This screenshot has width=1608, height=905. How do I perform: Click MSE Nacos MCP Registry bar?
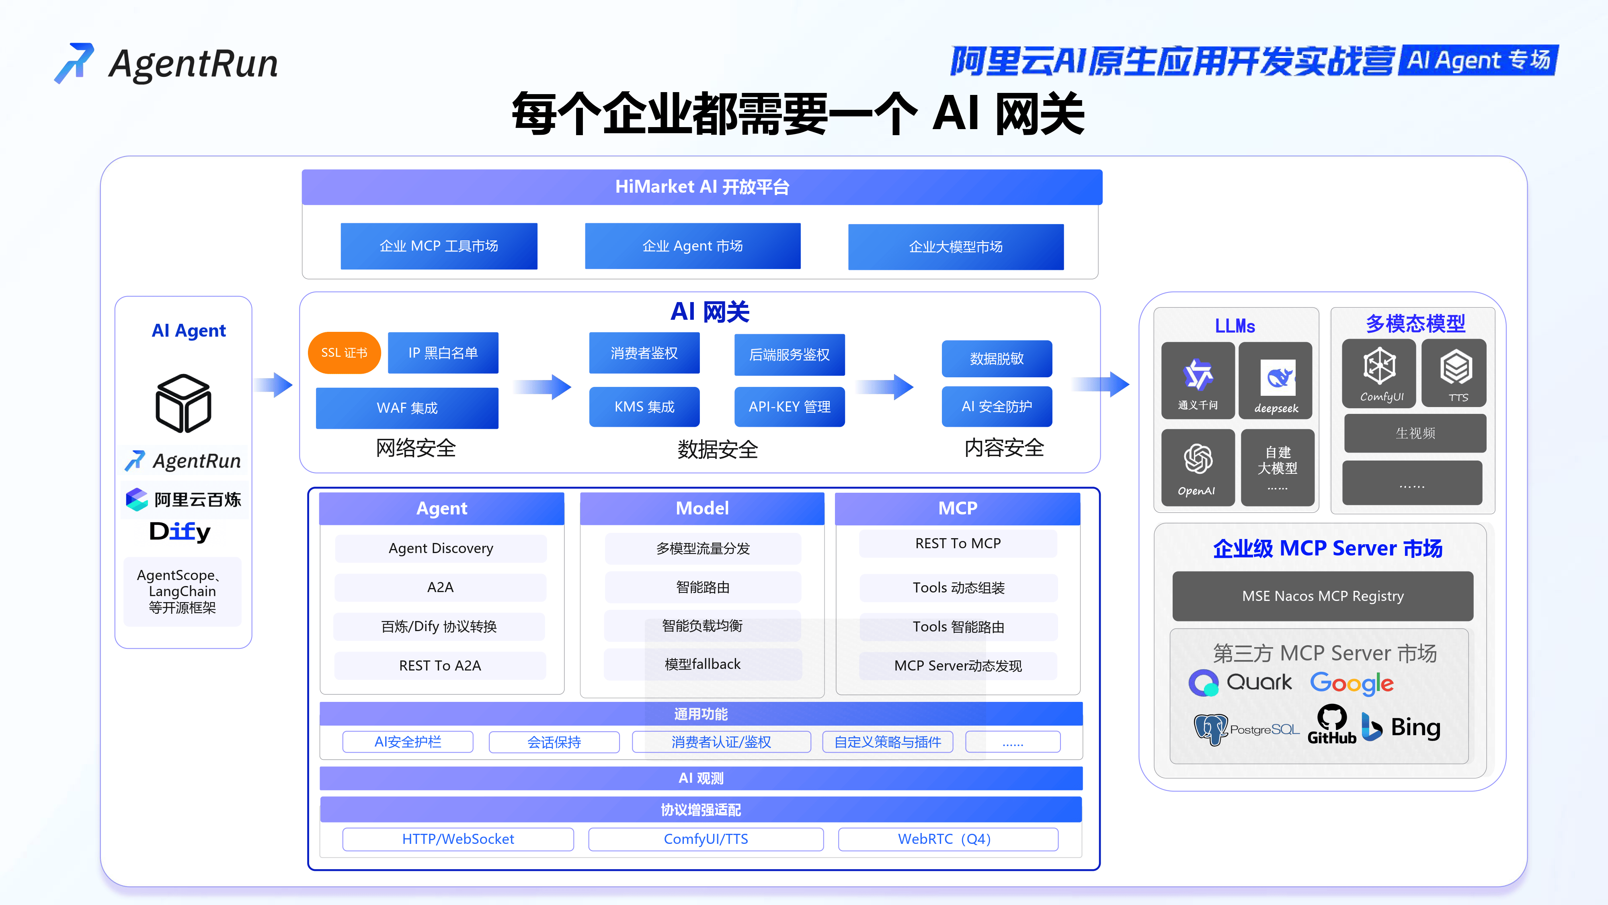(x=1323, y=596)
